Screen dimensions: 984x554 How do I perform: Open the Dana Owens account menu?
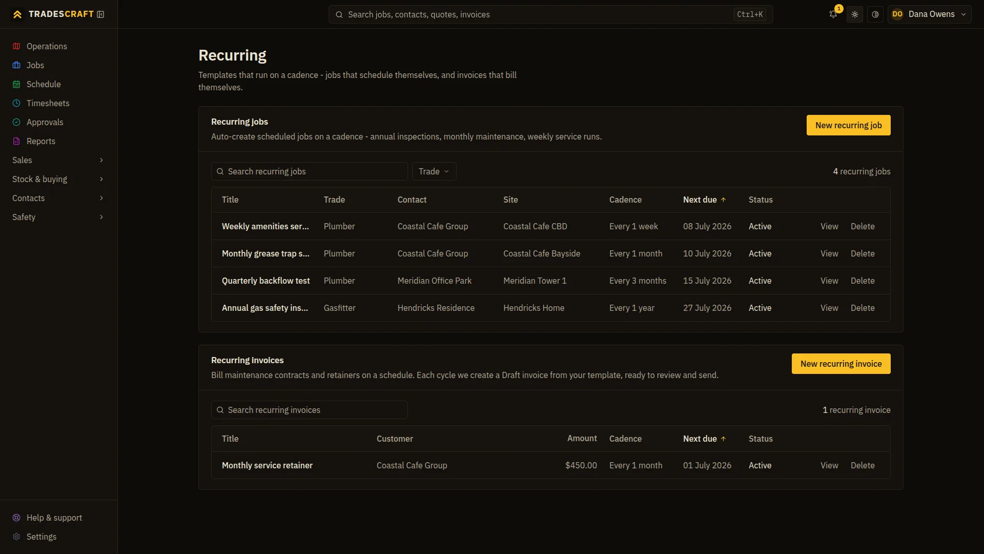pyautogui.click(x=930, y=14)
